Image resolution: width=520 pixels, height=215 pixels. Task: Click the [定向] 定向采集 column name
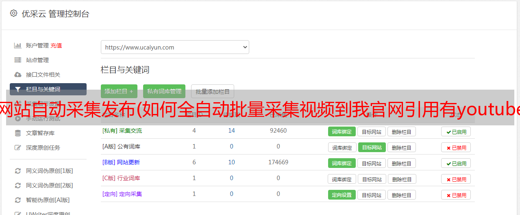122,194
